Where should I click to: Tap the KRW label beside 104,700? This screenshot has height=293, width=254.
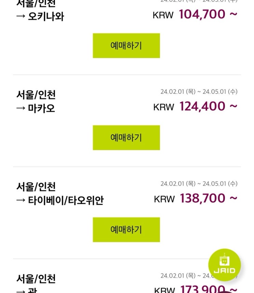[163, 15]
